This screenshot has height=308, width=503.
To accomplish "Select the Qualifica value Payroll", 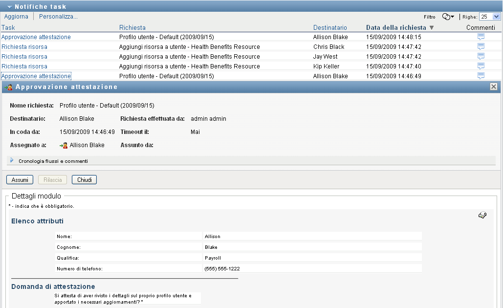I will [x=213, y=258].
